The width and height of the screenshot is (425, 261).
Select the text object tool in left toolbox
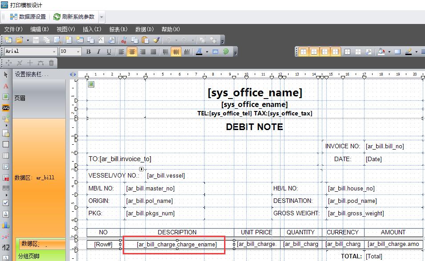(6, 86)
